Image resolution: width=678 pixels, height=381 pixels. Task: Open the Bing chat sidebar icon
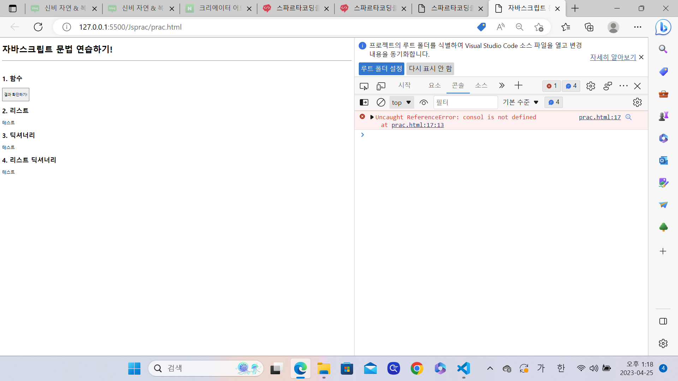663,27
